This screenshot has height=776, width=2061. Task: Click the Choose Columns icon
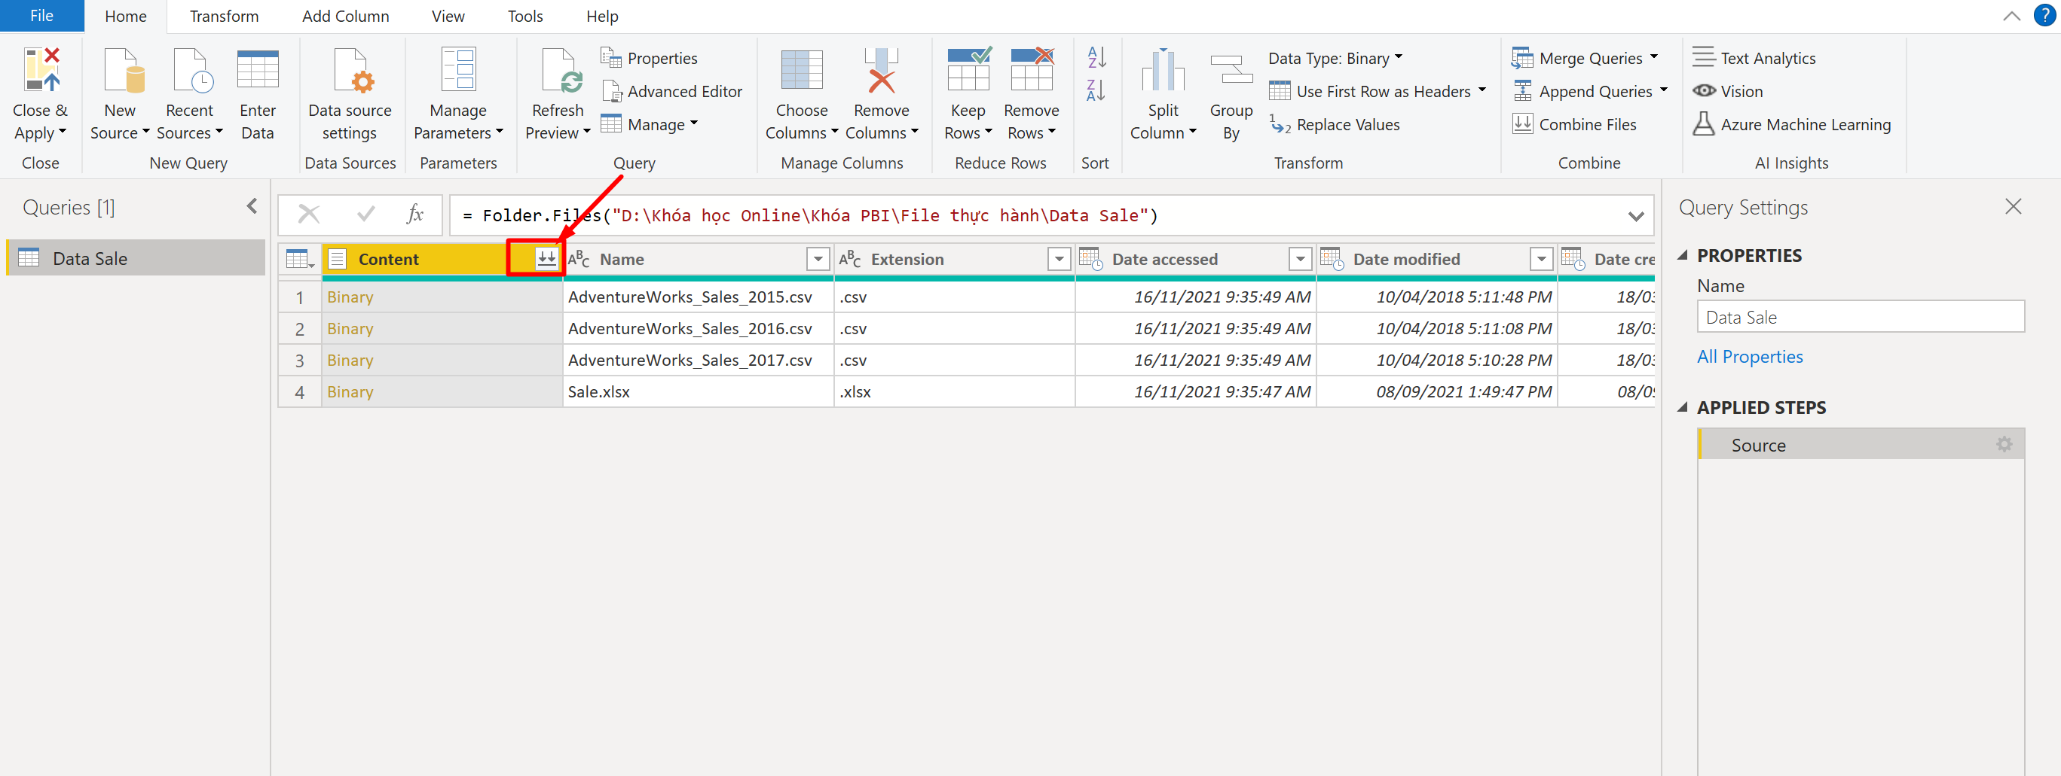801,69
